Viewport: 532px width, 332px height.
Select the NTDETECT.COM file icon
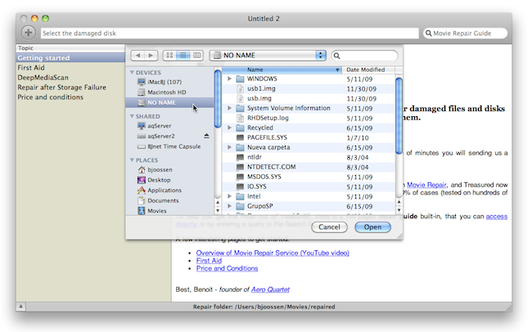240,167
